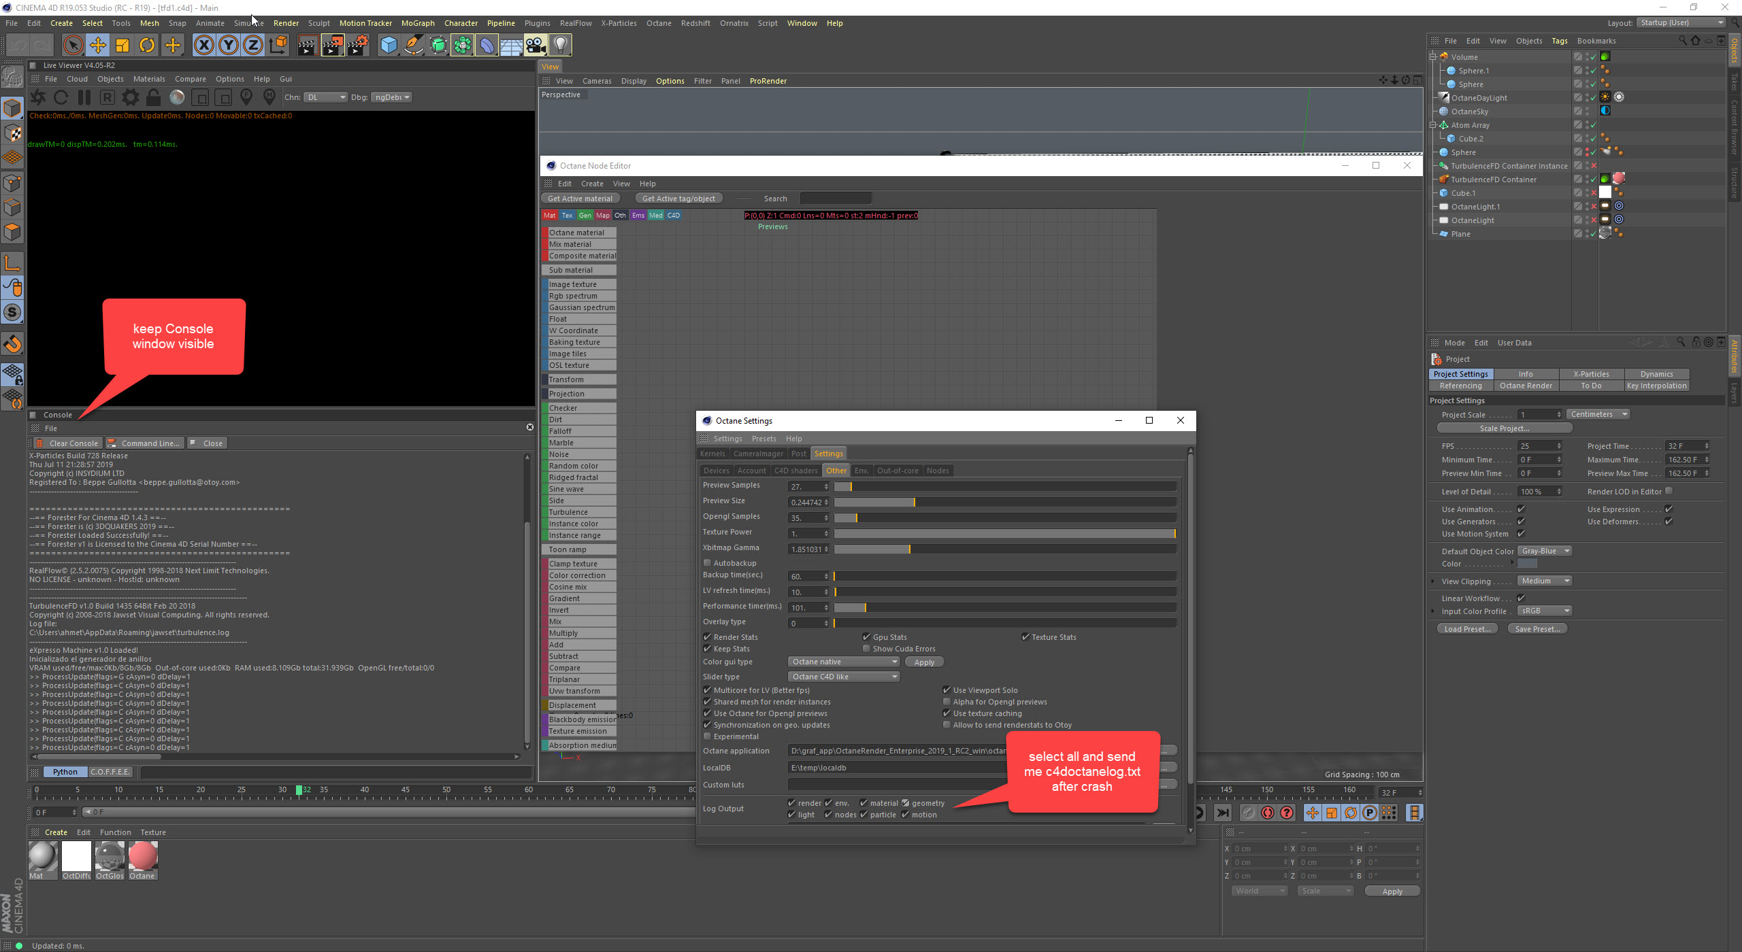Enable Show Cuda Errors checkbox
Image resolution: width=1742 pixels, height=952 pixels.
[866, 649]
